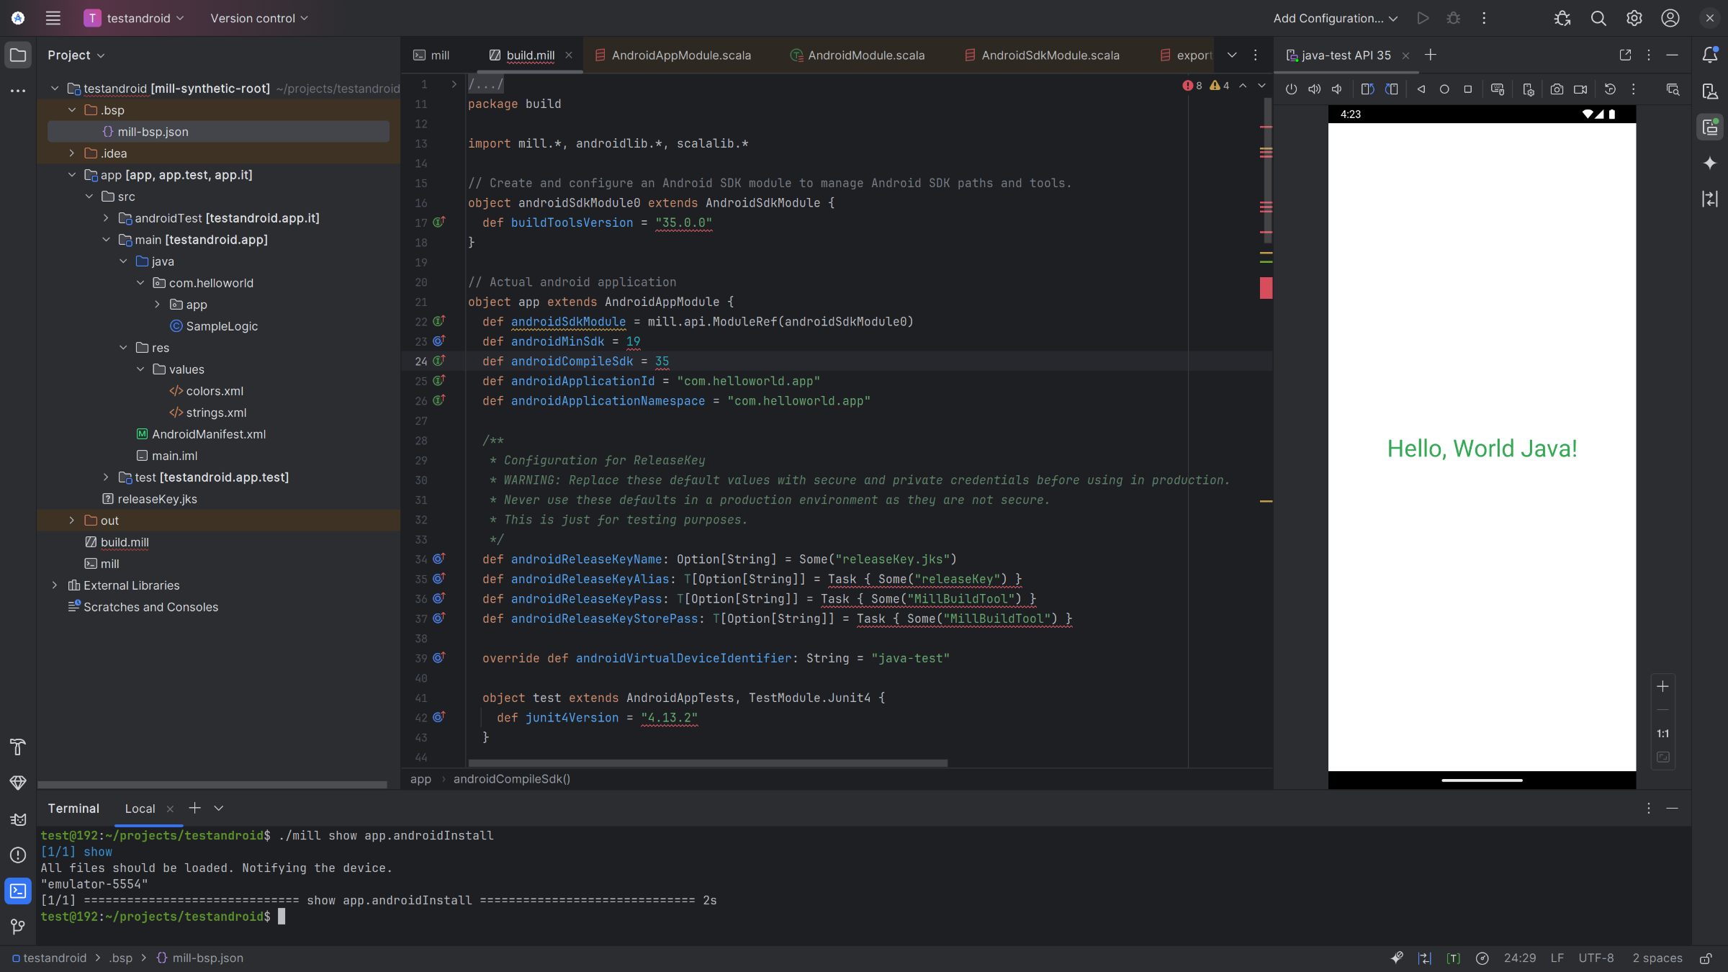Viewport: 1728px width, 972px height.
Task: Select the mill editor tab
Action: point(438,55)
